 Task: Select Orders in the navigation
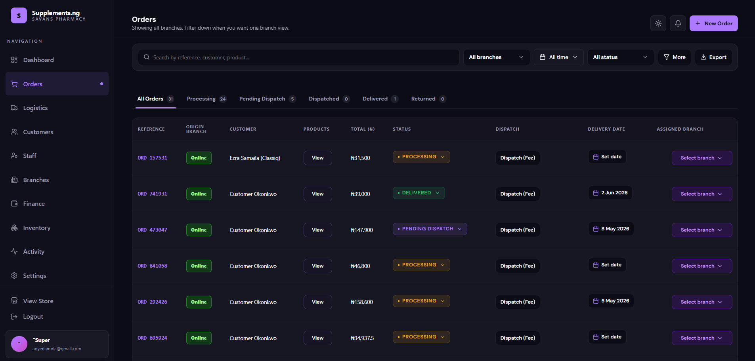point(57,84)
